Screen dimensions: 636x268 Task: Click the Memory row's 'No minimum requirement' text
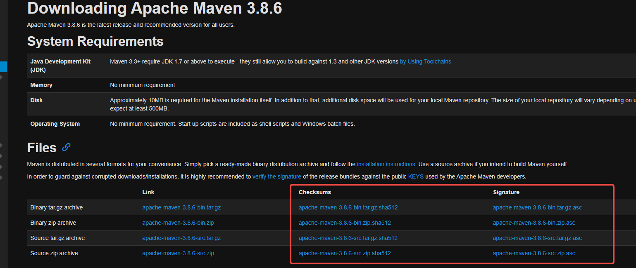143,85
